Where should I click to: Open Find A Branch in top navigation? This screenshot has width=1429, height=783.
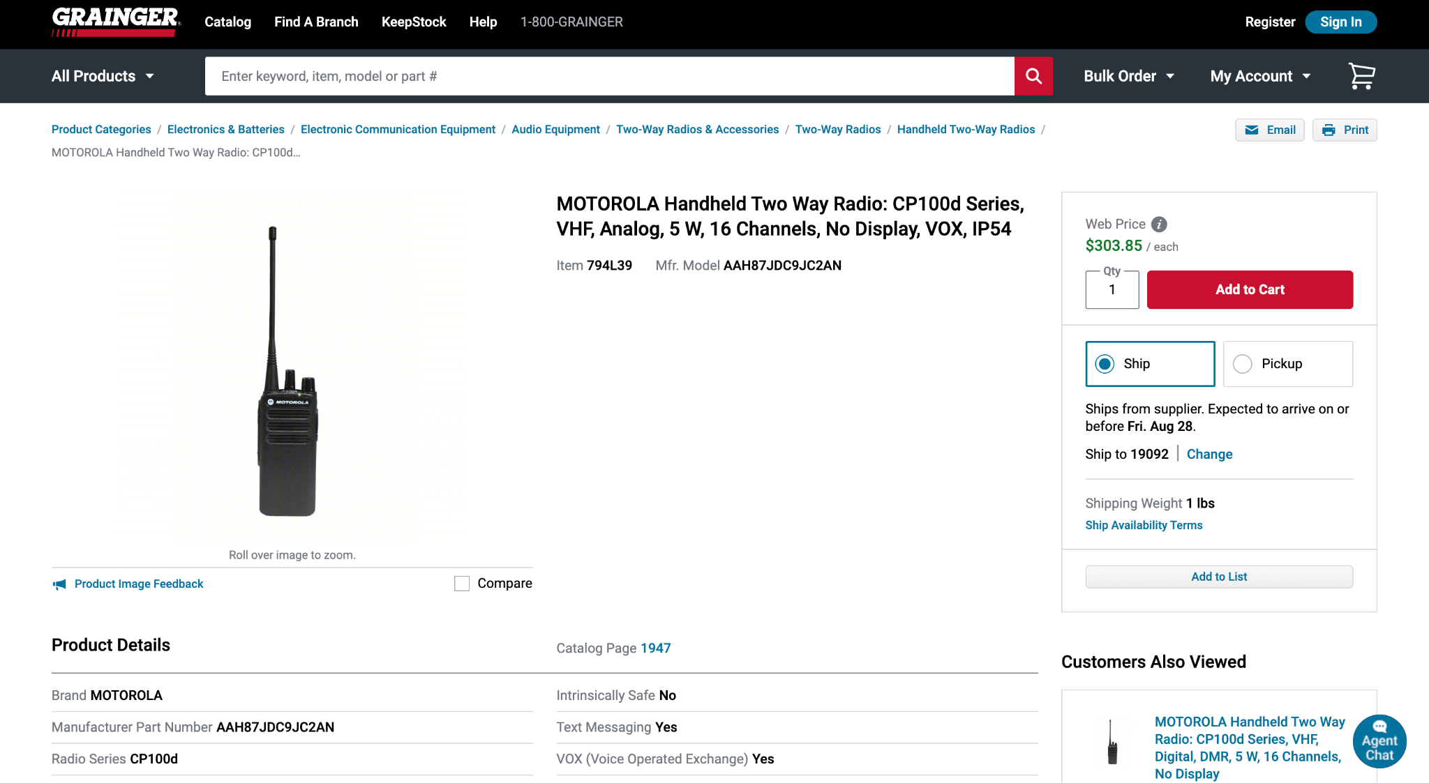(x=316, y=22)
